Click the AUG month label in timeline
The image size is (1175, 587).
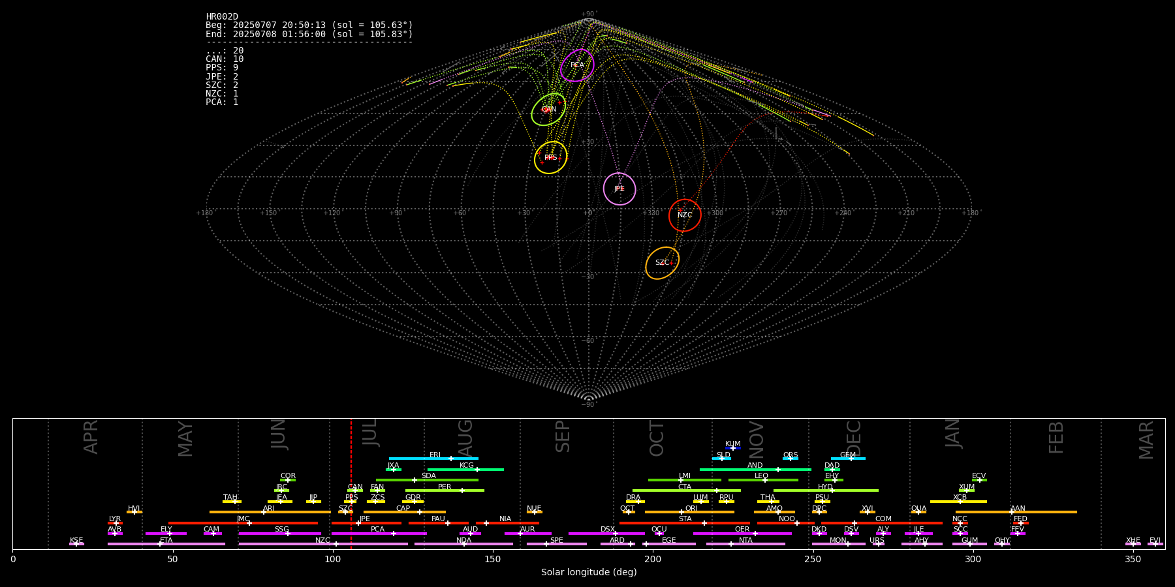465,438
